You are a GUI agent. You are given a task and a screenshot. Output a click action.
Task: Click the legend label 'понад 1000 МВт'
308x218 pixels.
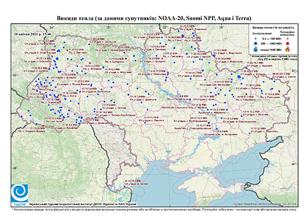click(271, 49)
